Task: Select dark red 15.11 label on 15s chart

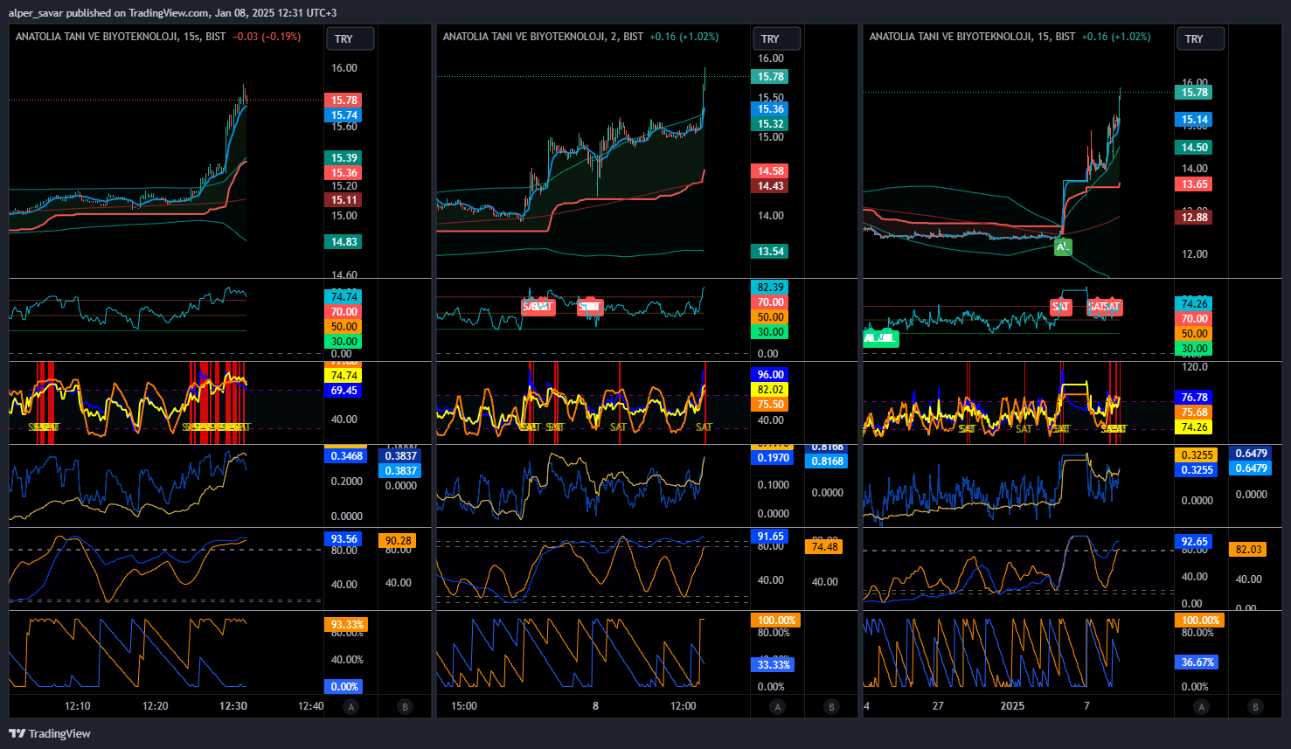Action: pos(344,200)
